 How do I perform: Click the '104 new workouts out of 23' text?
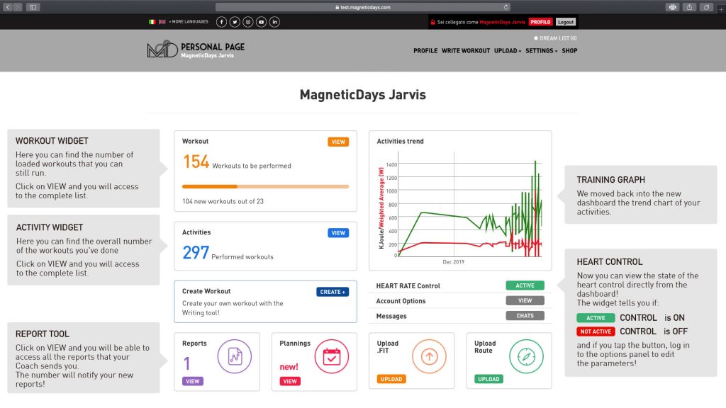tap(223, 201)
